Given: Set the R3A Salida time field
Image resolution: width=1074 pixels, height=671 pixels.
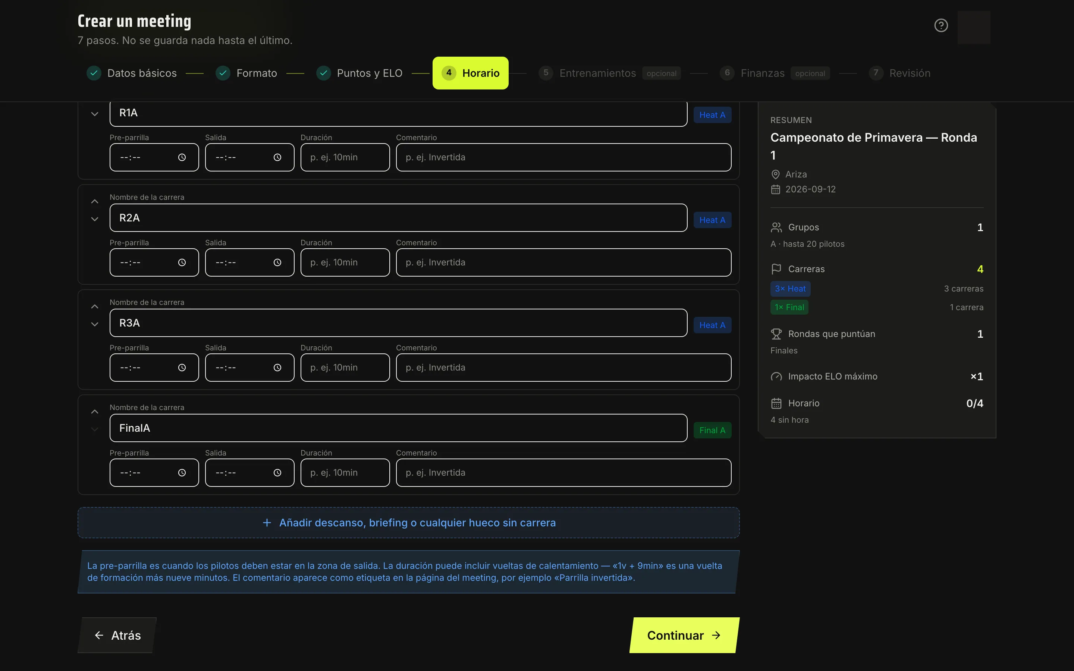Looking at the screenshot, I should click(x=249, y=368).
